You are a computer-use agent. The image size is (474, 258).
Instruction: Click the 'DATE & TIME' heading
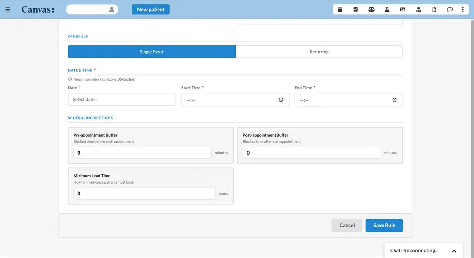(80, 70)
